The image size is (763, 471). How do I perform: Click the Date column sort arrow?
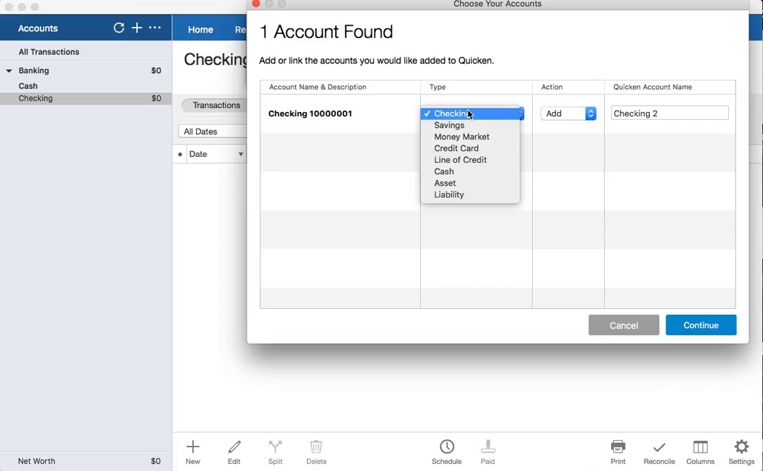pyautogui.click(x=240, y=154)
